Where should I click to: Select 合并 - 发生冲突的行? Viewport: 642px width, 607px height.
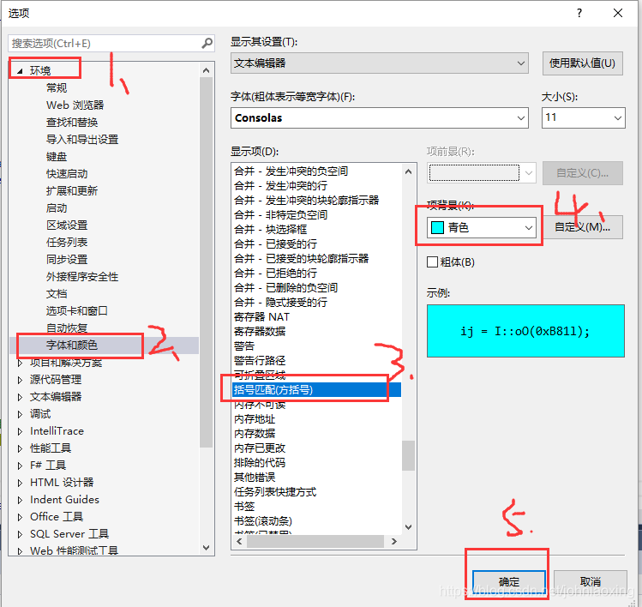point(280,185)
